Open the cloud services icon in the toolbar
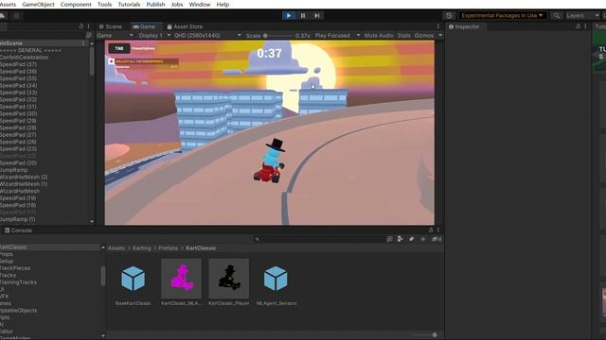This screenshot has width=606, height=340. (x=3, y=15)
